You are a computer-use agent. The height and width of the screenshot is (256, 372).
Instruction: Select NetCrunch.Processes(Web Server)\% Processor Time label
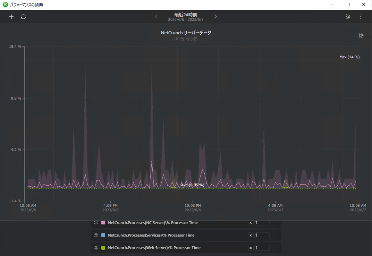[x=154, y=248]
